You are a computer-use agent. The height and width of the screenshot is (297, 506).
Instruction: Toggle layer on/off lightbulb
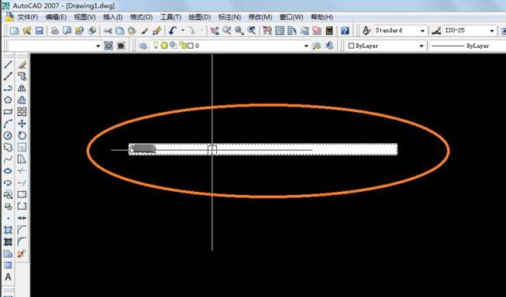coord(156,46)
